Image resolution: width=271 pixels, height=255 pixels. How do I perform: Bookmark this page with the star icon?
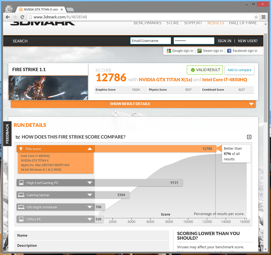[256, 17]
